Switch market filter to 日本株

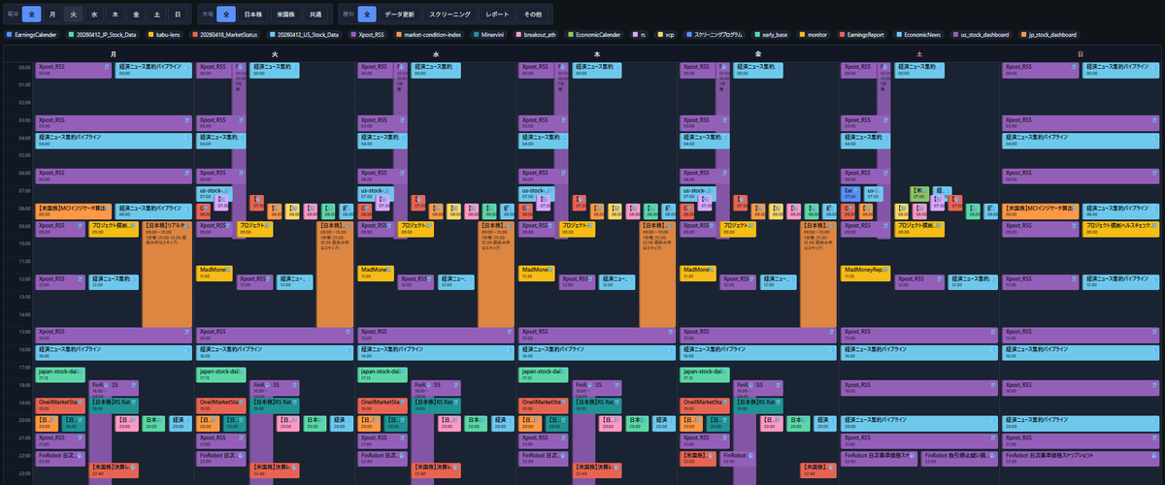(252, 16)
